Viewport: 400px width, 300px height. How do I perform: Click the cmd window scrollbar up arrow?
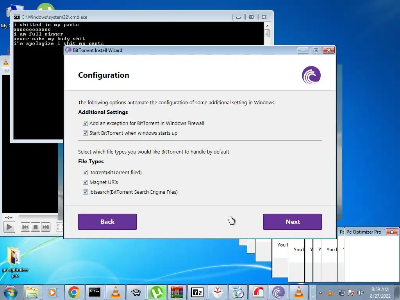click(267, 26)
